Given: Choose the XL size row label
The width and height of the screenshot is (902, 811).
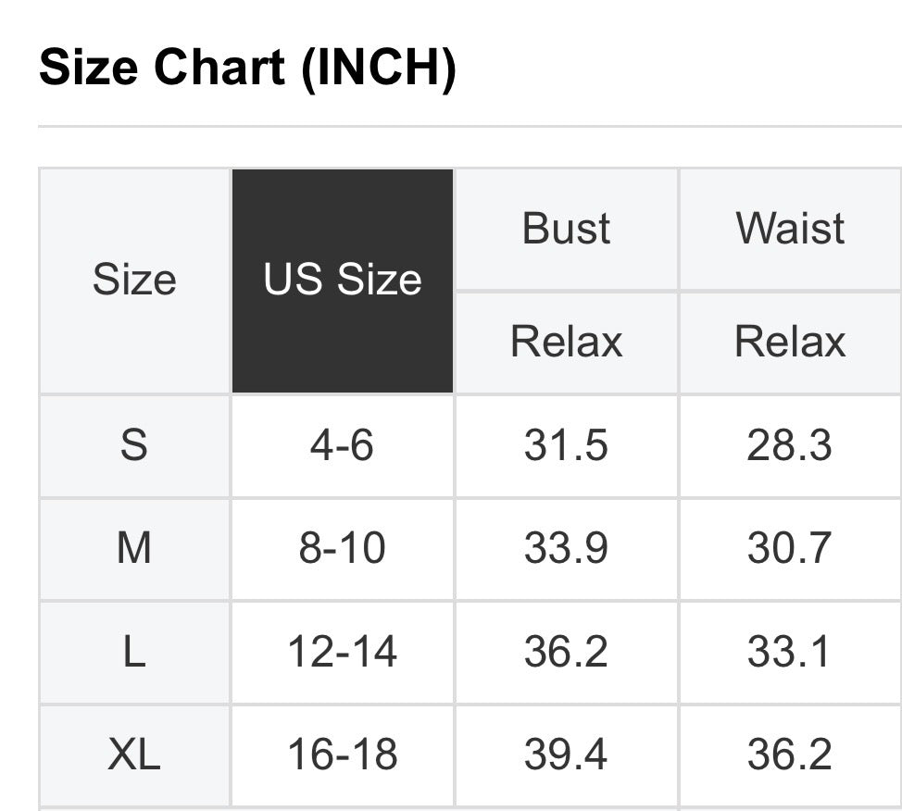Looking at the screenshot, I should pyautogui.click(x=134, y=755).
